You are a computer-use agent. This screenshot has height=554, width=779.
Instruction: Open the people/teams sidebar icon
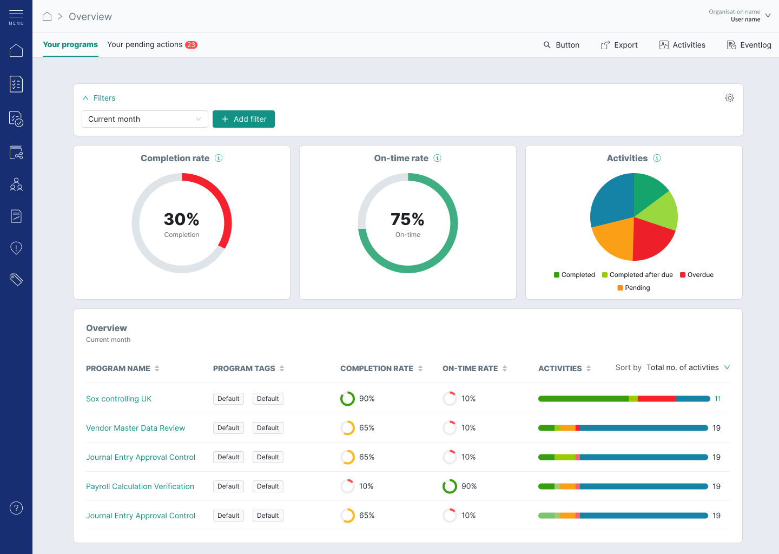point(16,184)
